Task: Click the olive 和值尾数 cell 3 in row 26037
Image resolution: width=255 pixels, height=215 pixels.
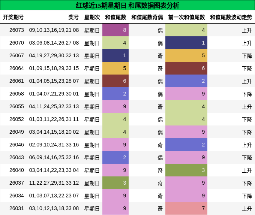Action: 115,183
